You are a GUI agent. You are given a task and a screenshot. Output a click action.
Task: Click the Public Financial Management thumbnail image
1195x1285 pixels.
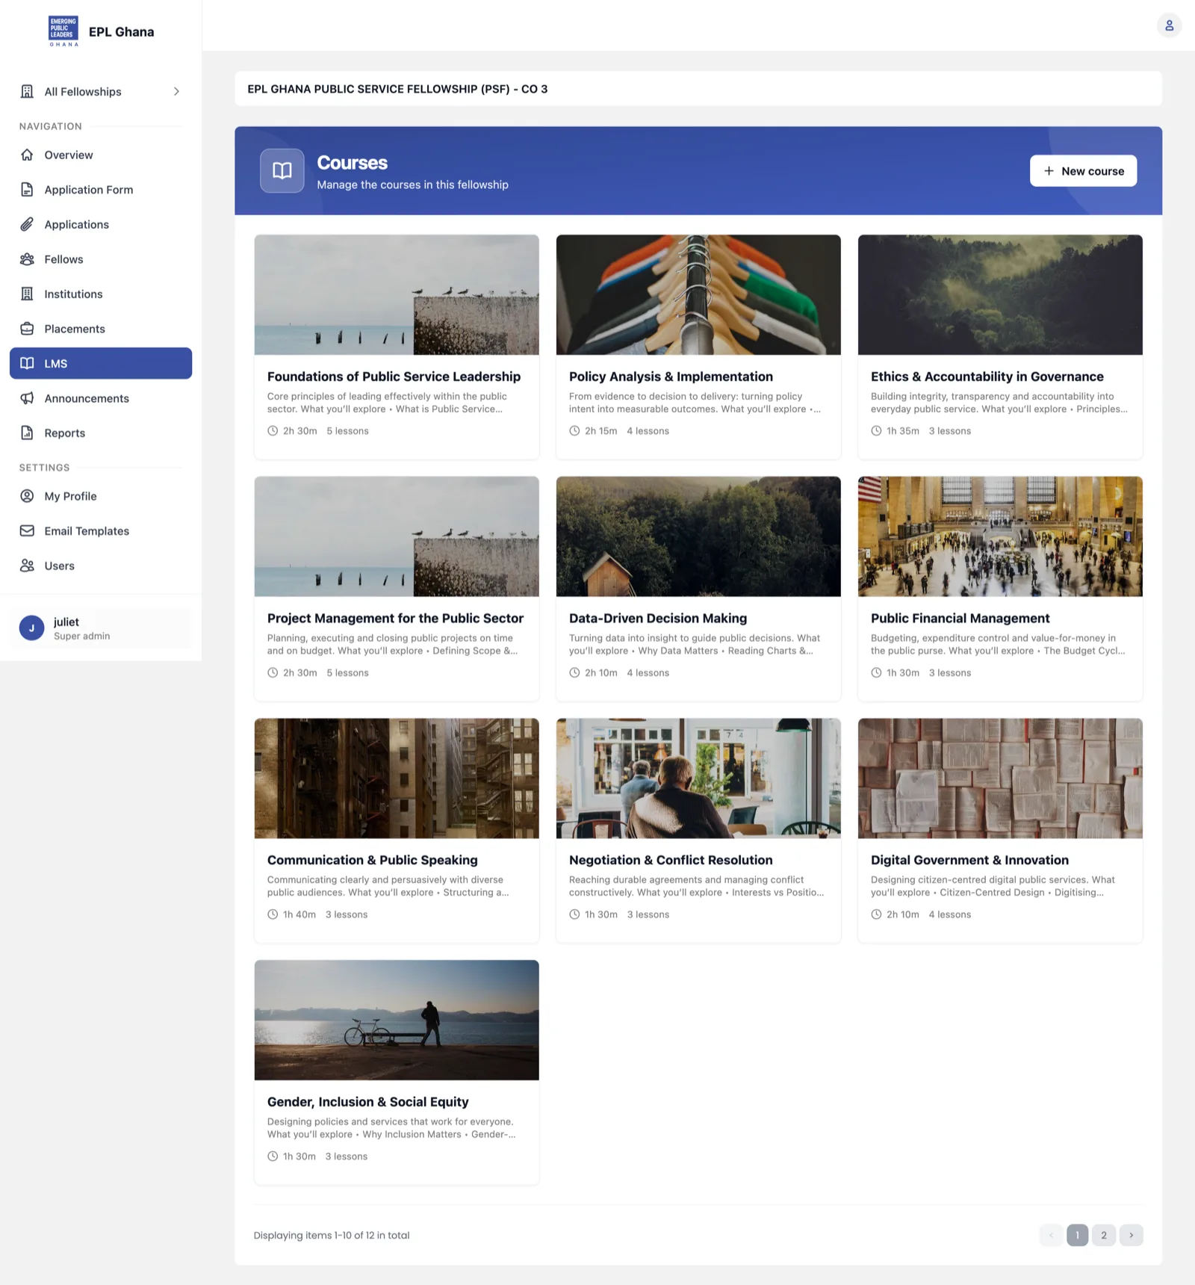point(1000,536)
